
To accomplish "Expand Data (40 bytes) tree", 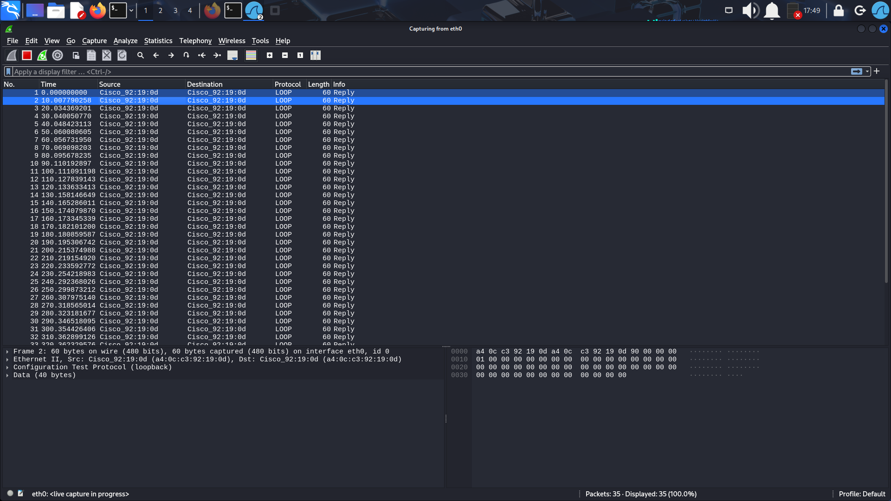I will pos(7,375).
